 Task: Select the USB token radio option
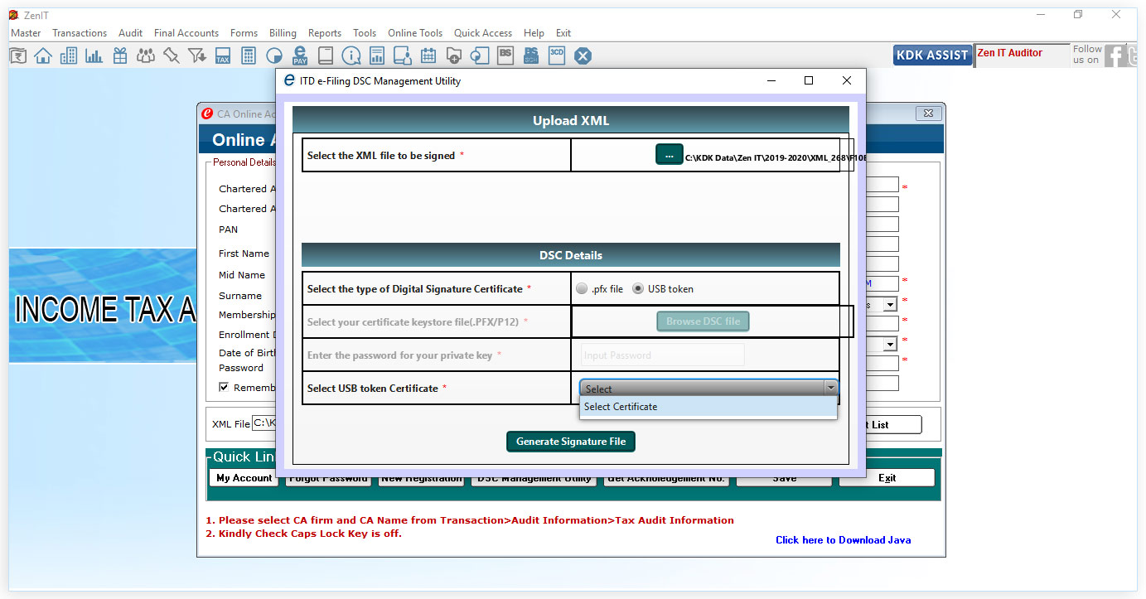[638, 289]
